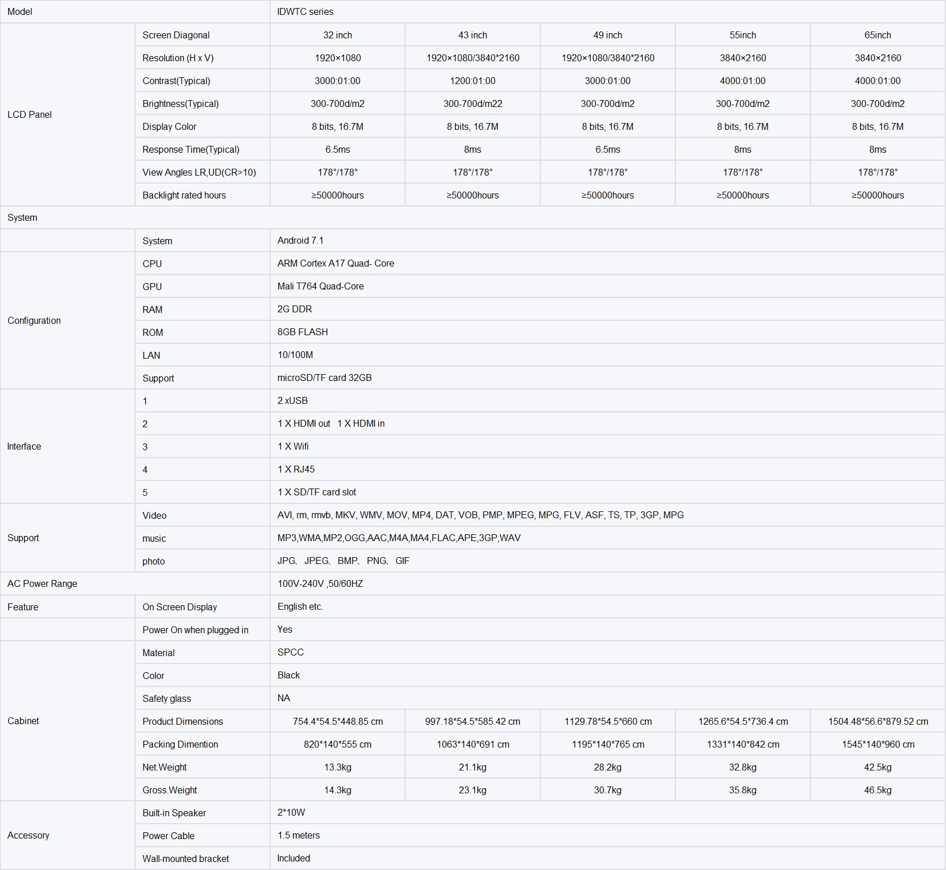The width and height of the screenshot is (946, 870).
Task: Click the 65inch screen diagonal cell
Action: click(x=877, y=35)
